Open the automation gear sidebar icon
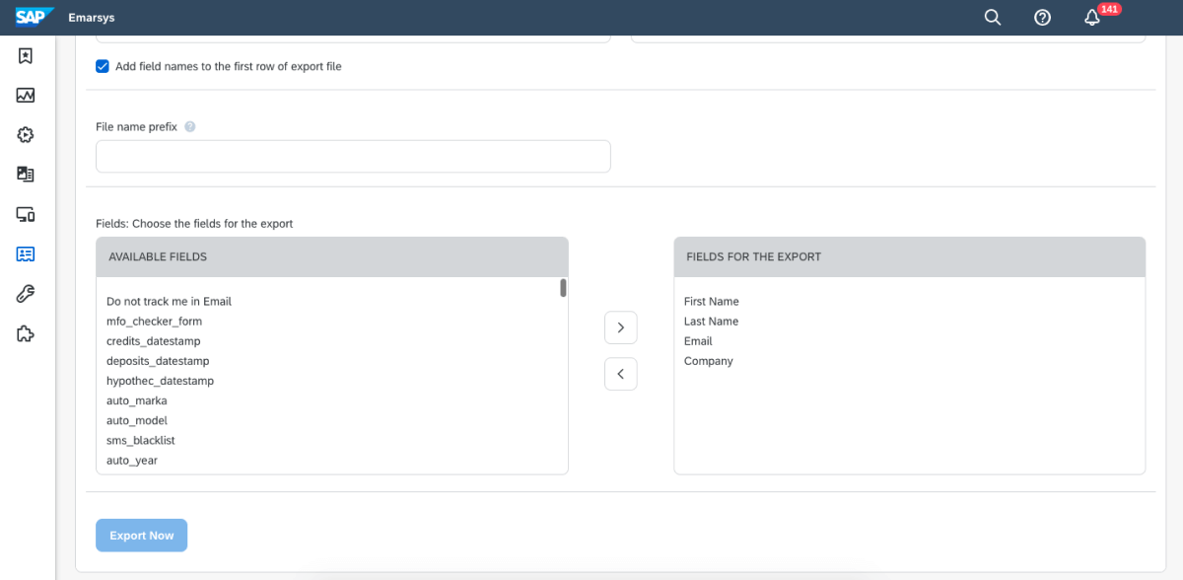 coord(26,135)
